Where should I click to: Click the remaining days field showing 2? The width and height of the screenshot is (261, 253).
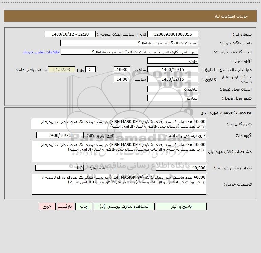[91, 69]
